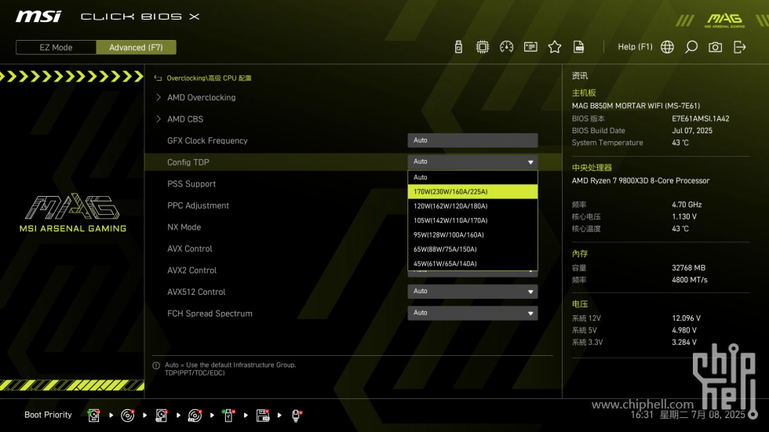This screenshot has height=432, width=769.
Task: Choose 95W(128W/100A/160A) option
Action: (472, 234)
